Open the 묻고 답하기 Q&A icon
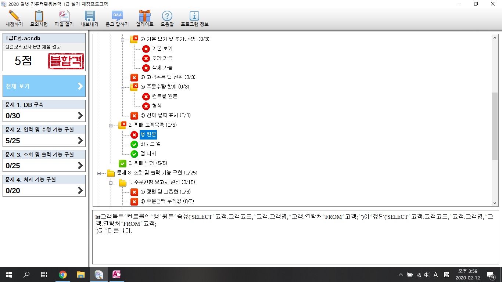 [x=117, y=16]
